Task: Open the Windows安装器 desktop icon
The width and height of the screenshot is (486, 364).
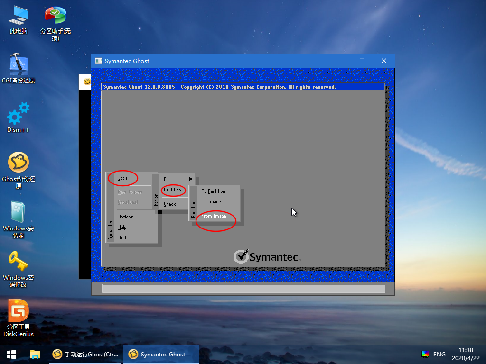Action: point(19,220)
